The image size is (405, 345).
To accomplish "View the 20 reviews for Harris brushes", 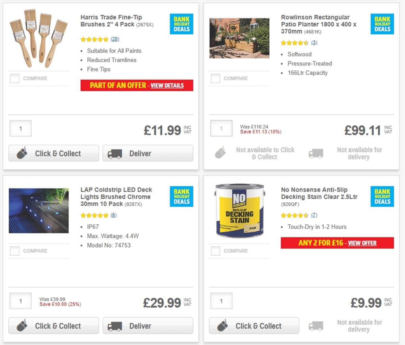I will [x=115, y=39].
